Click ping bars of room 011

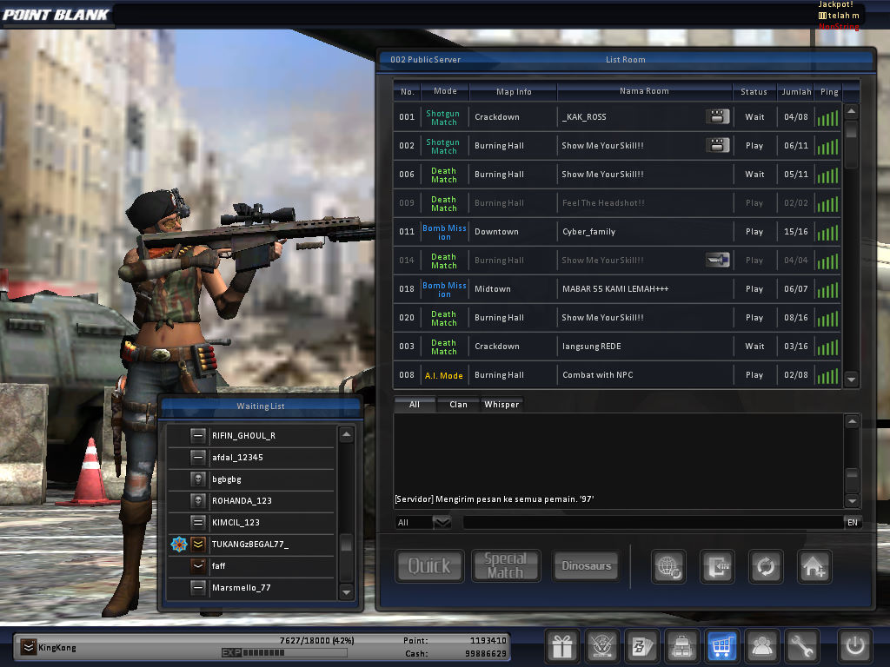[x=827, y=232]
